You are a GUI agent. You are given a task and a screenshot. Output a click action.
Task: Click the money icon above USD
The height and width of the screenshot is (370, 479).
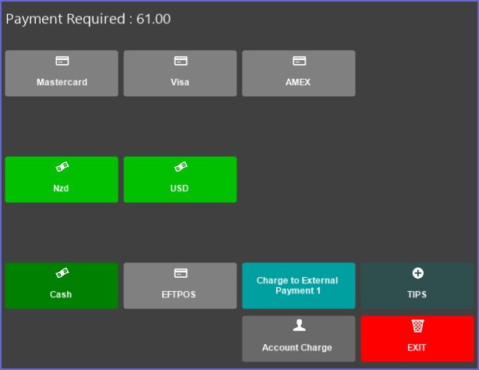tap(180, 167)
